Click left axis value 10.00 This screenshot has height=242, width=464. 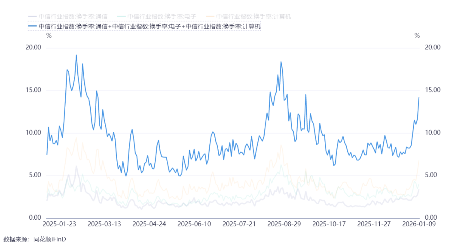tap(33, 133)
